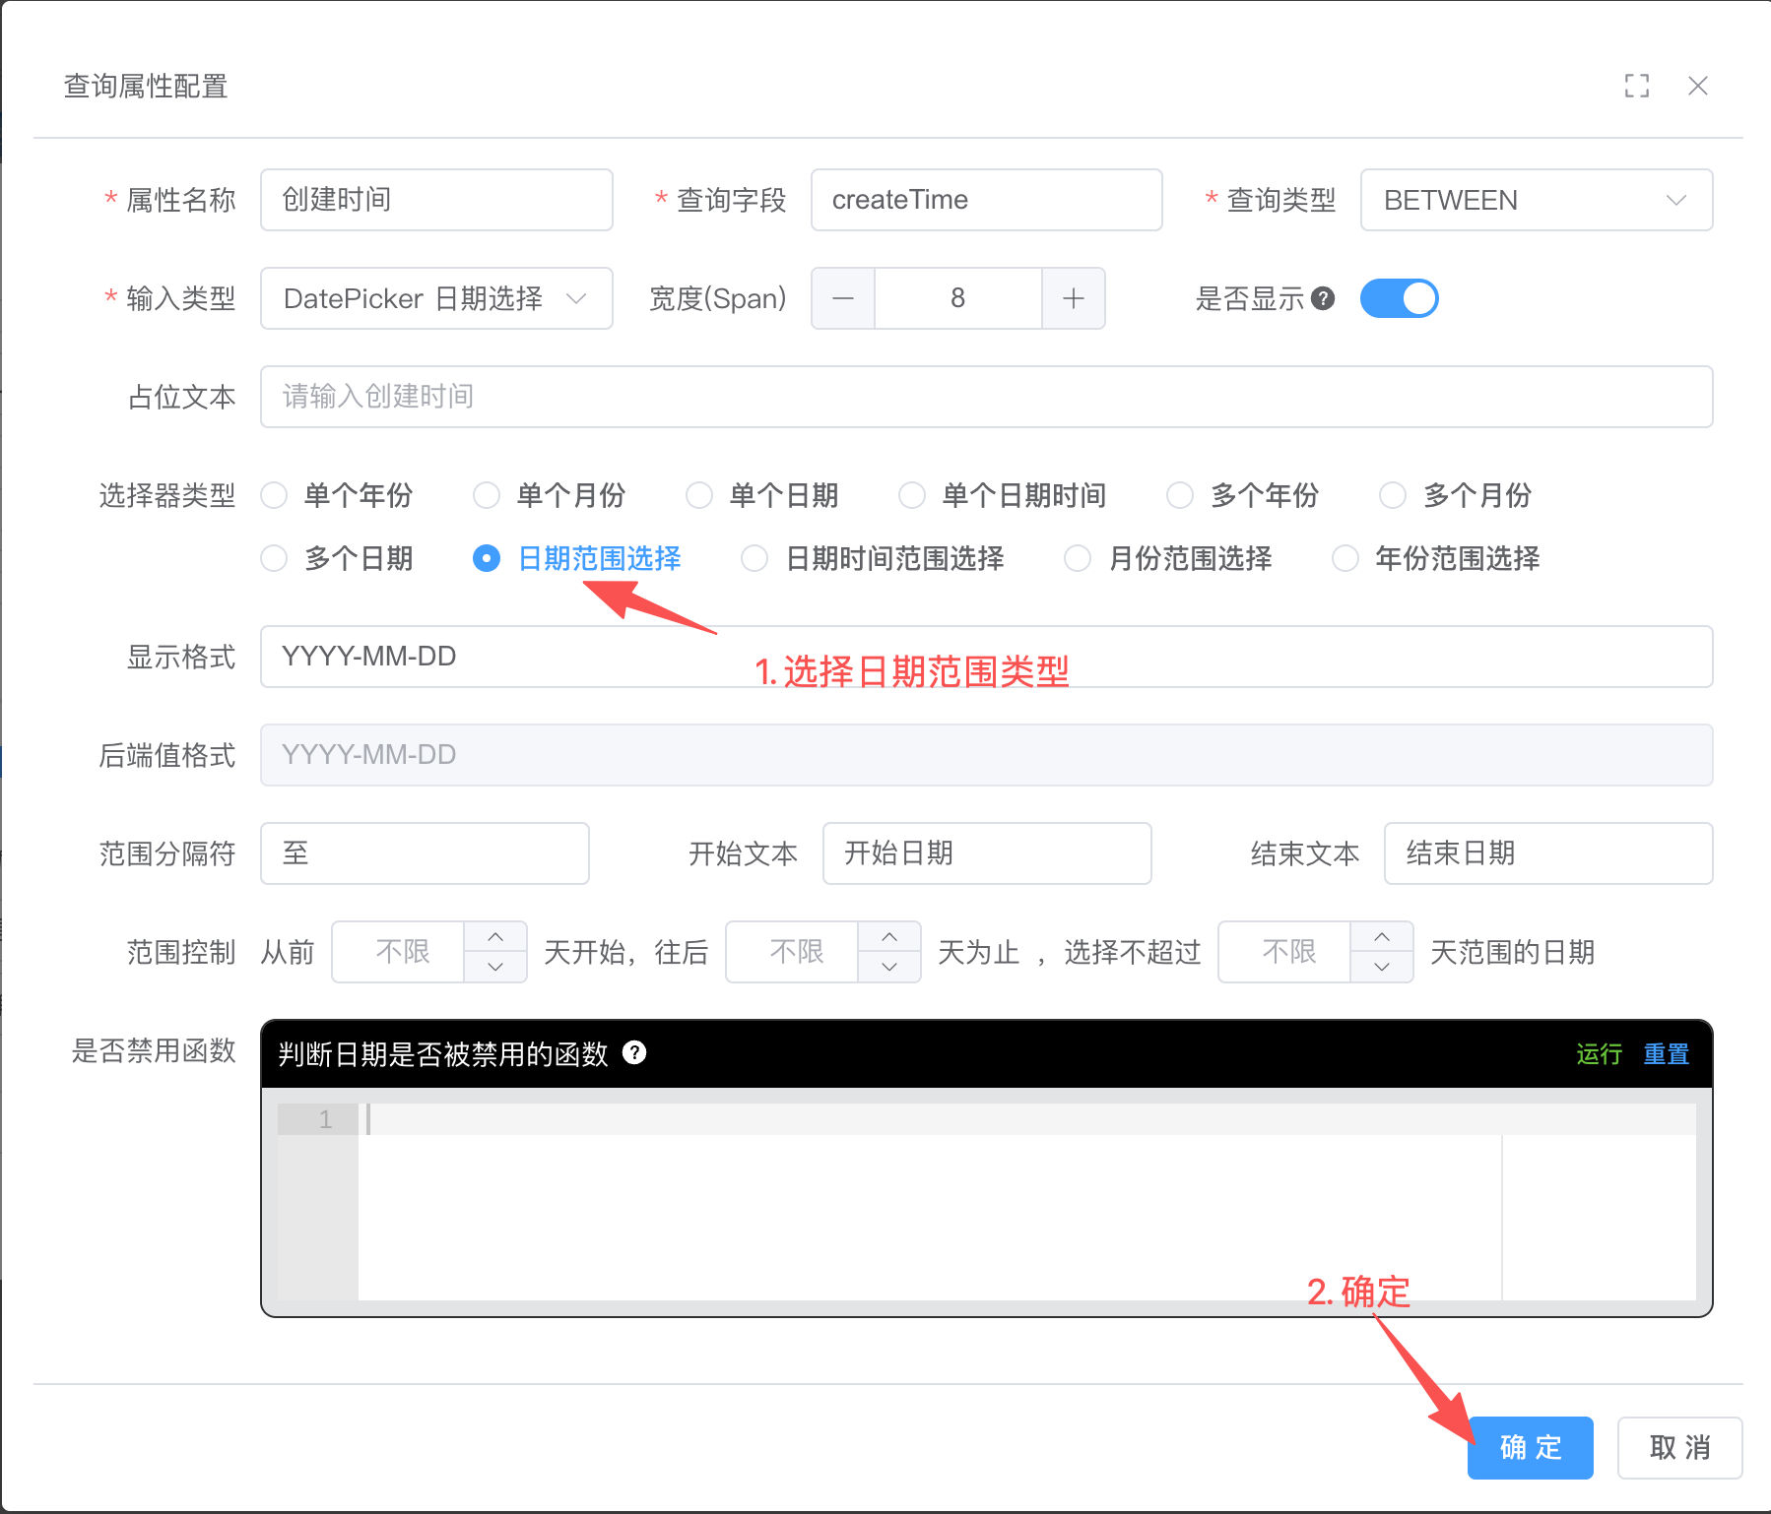
Task: Click the help icon next to 判断日期是否被禁用的函数
Action: 635,1053
